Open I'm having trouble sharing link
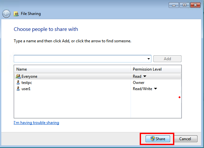 coord(36,123)
